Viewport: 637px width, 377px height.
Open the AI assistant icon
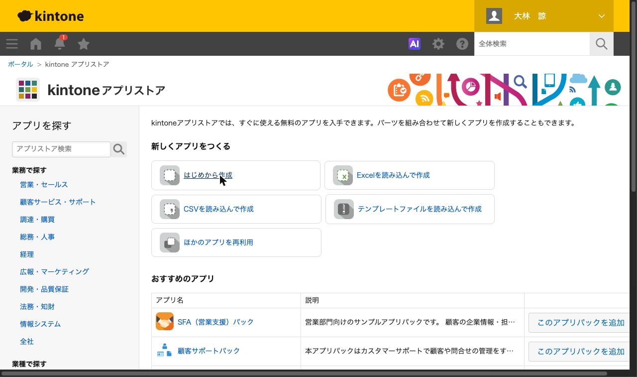tap(415, 44)
